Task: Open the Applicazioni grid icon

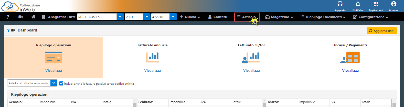Action: [x=376, y=4]
